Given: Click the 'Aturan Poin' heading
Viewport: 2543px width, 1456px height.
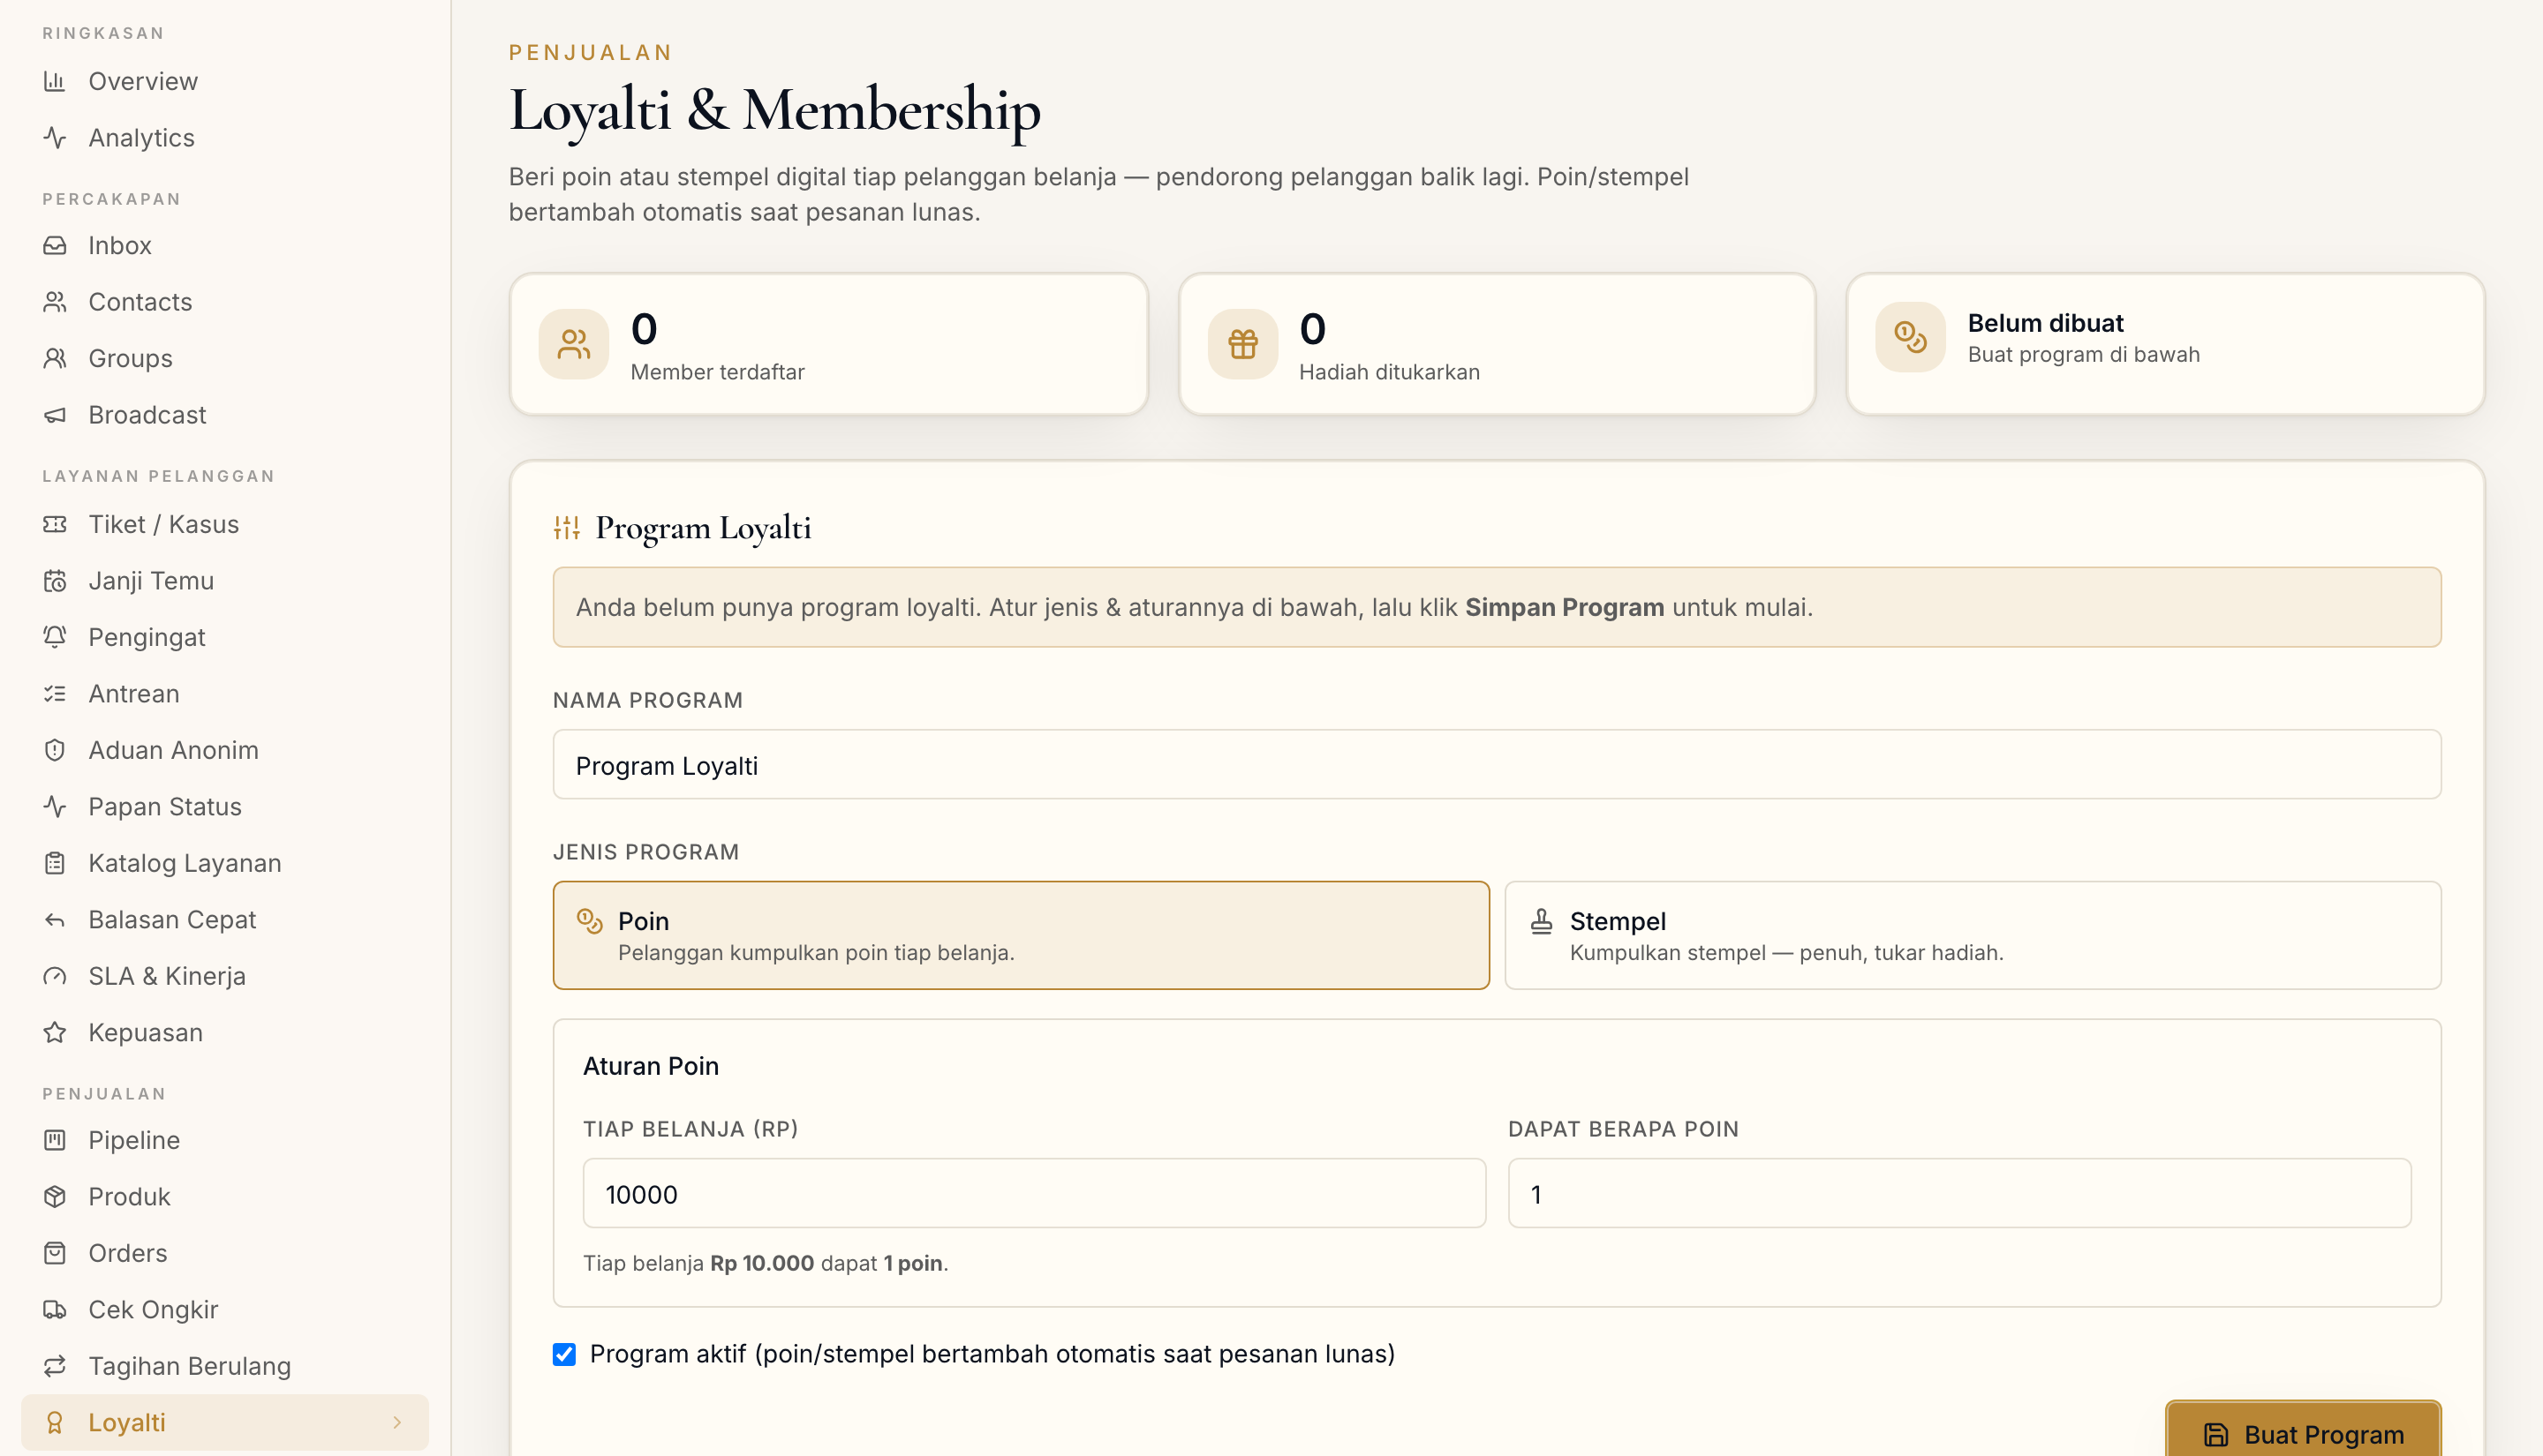Looking at the screenshot, I should point(650,1067).
